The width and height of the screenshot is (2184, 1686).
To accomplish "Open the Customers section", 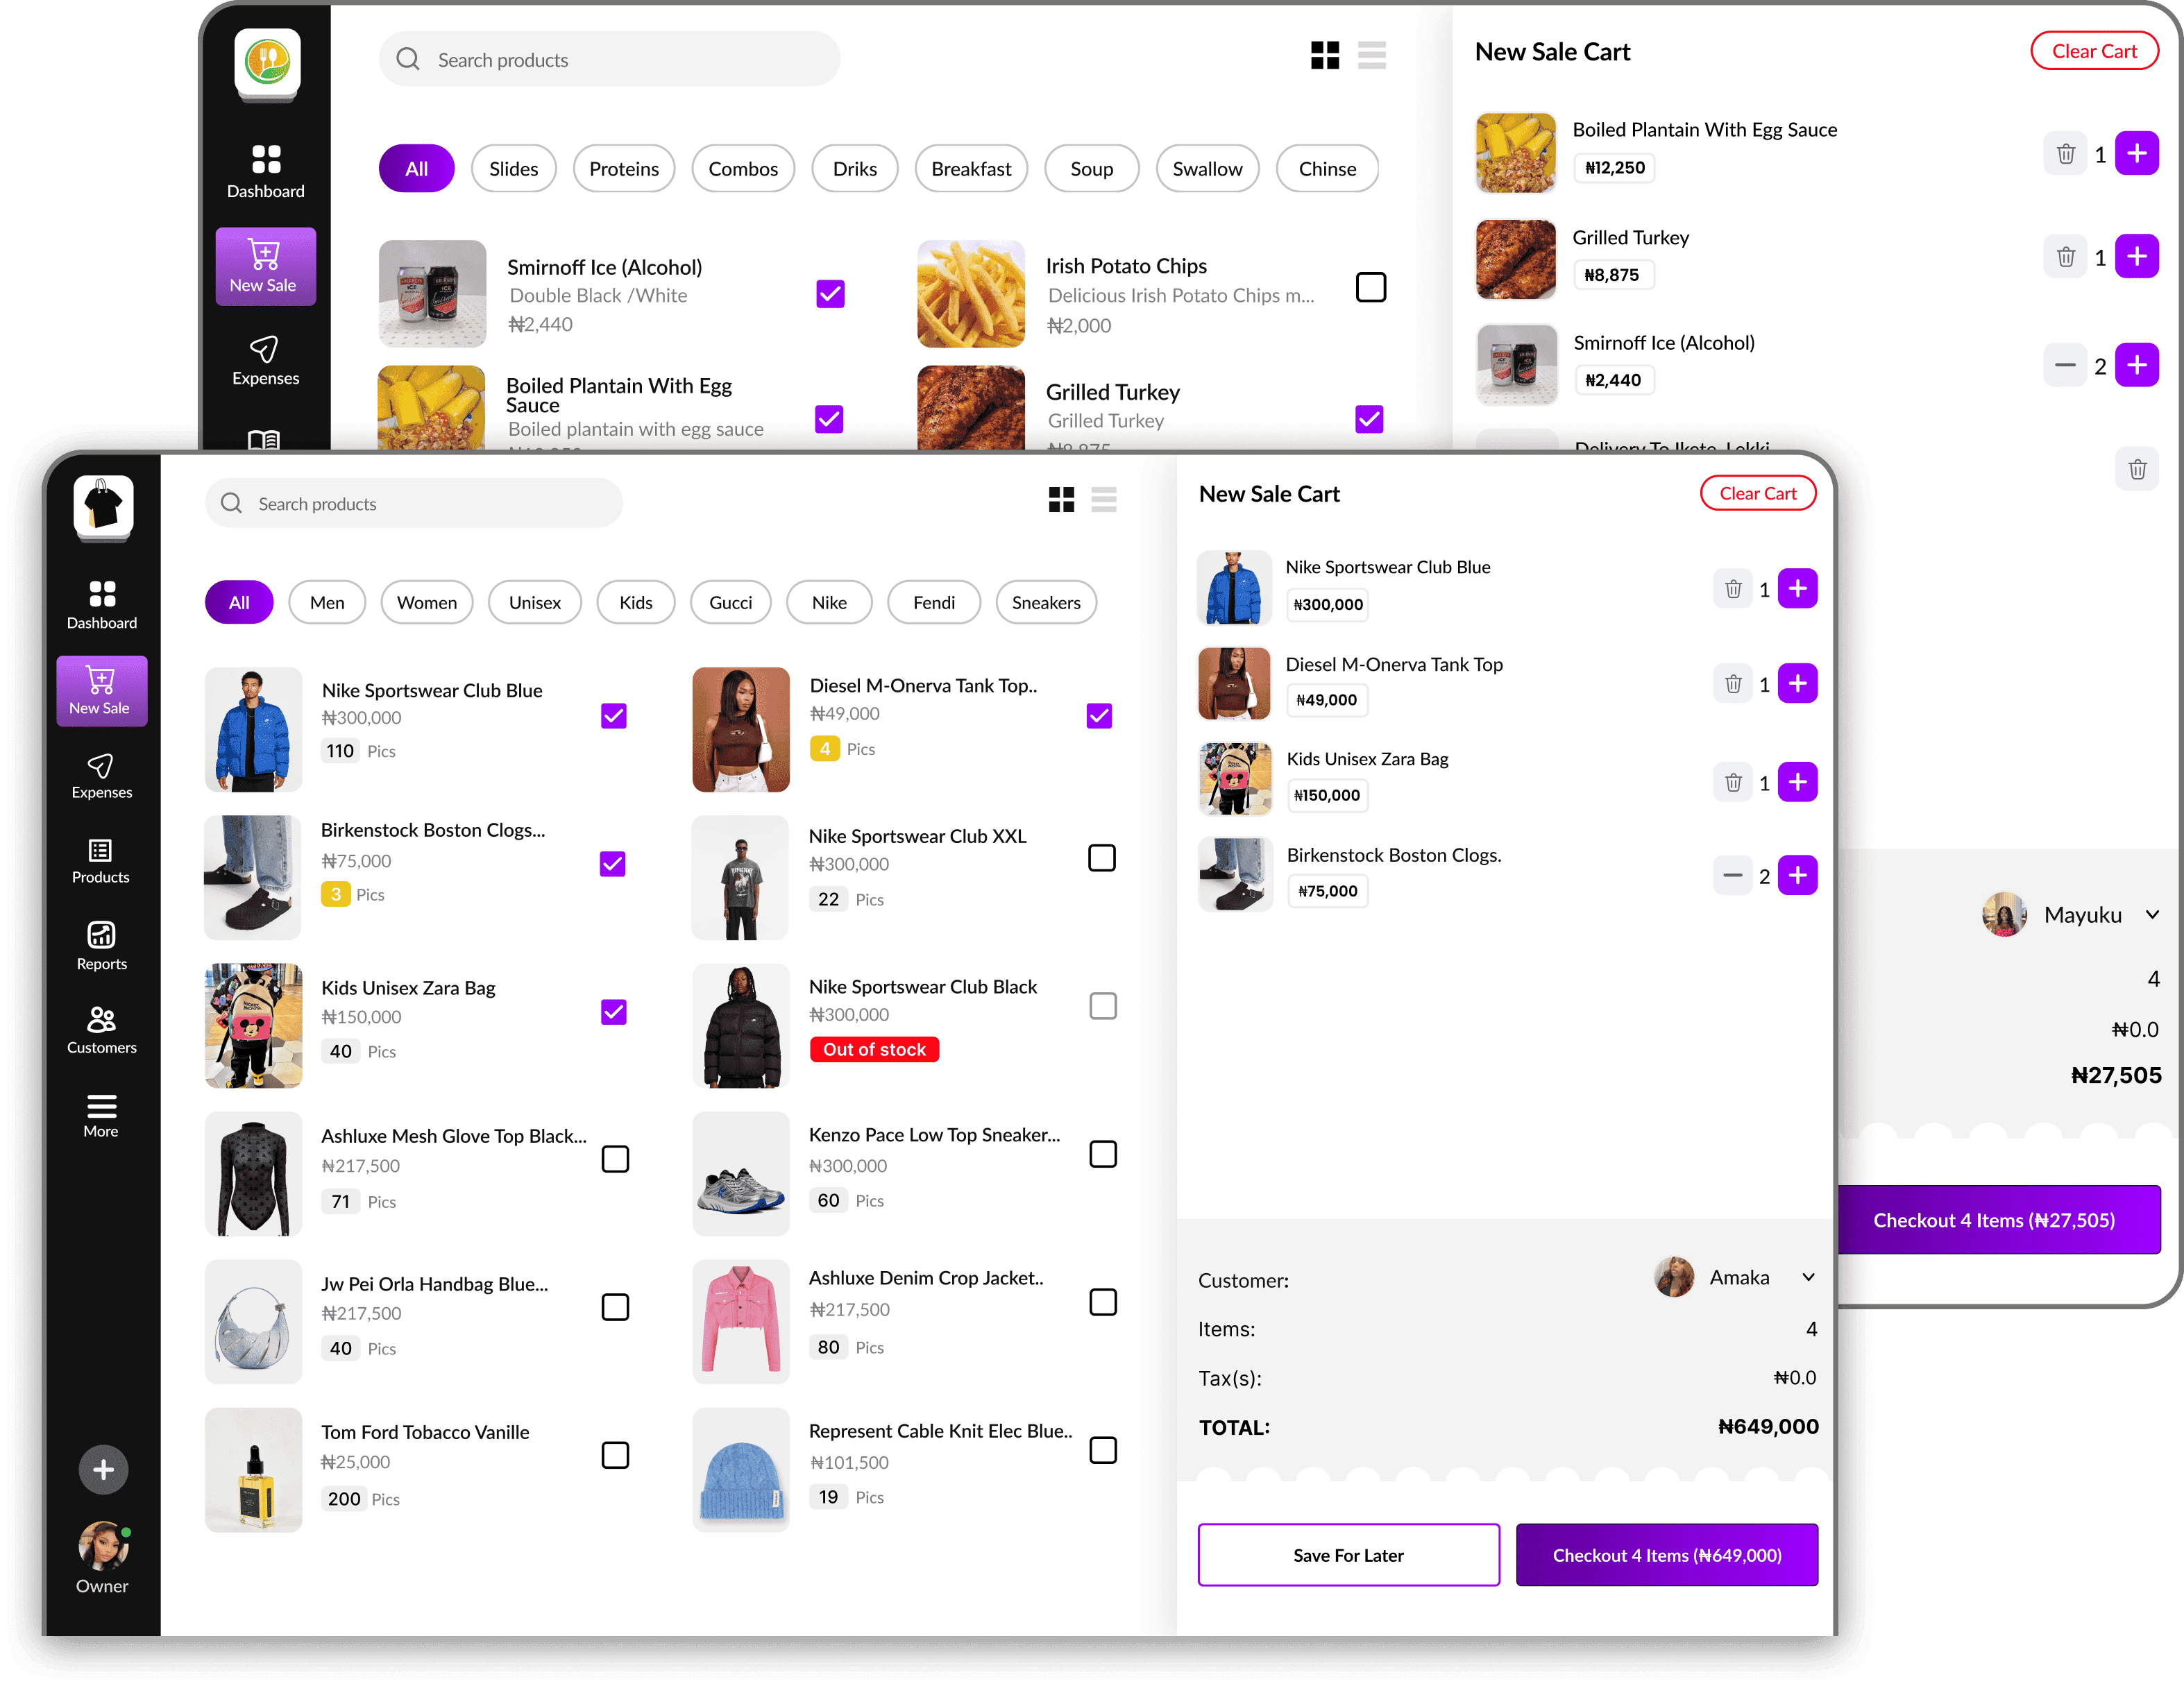I will (101, 1031).
